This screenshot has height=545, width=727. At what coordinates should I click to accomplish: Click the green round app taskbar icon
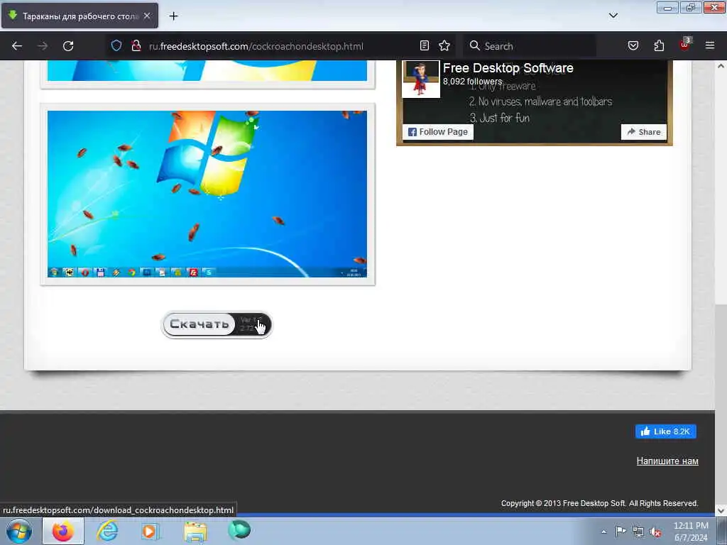[x=239, y=530]
